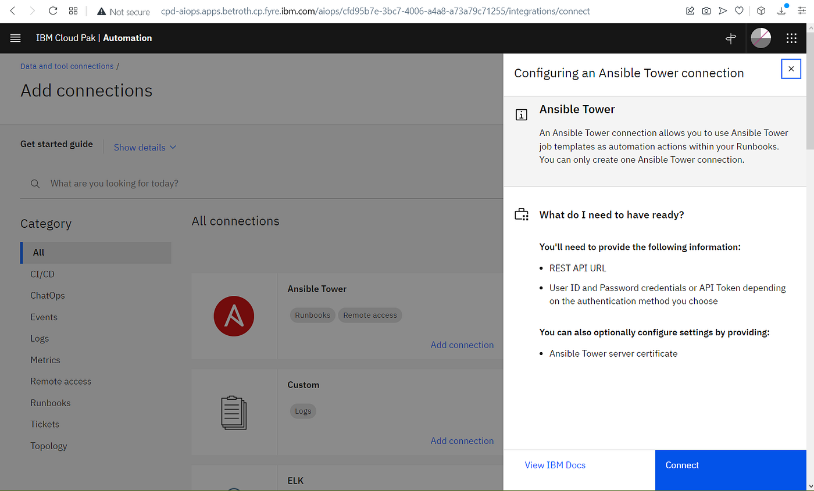This screenshot has height=491, width=814.
Task: Click the browser address bar URL
Action: (375, 11)
